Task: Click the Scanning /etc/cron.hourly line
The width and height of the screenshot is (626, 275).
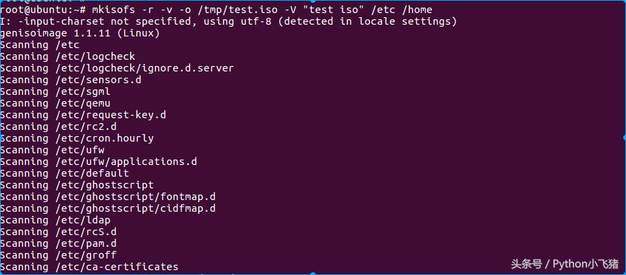Action: coord(76,138)
